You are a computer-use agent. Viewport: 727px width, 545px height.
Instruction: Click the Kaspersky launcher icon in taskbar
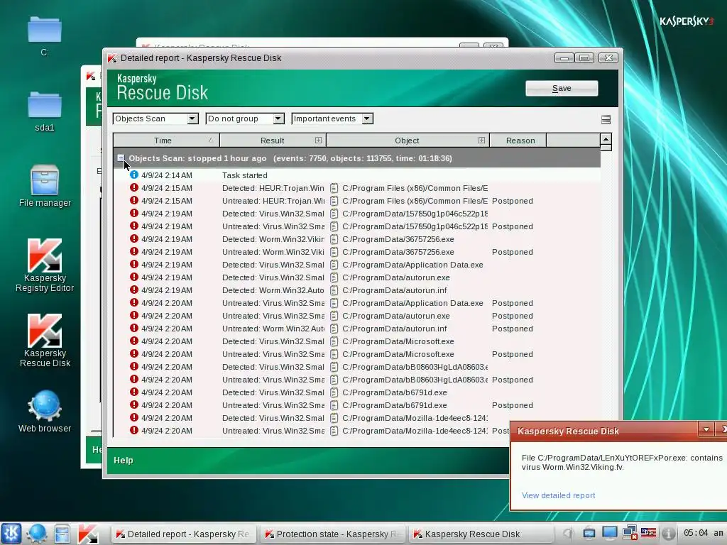[x=87, y=534]
